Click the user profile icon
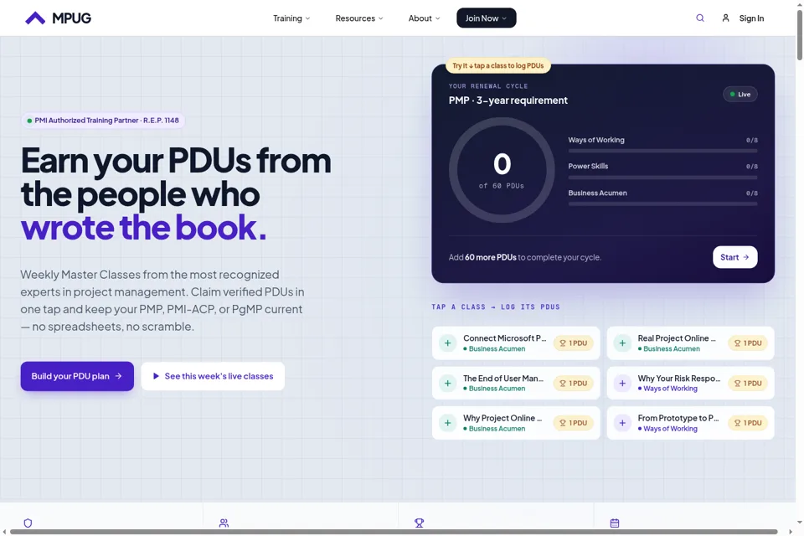804x536 pixels. pos(725,18)
